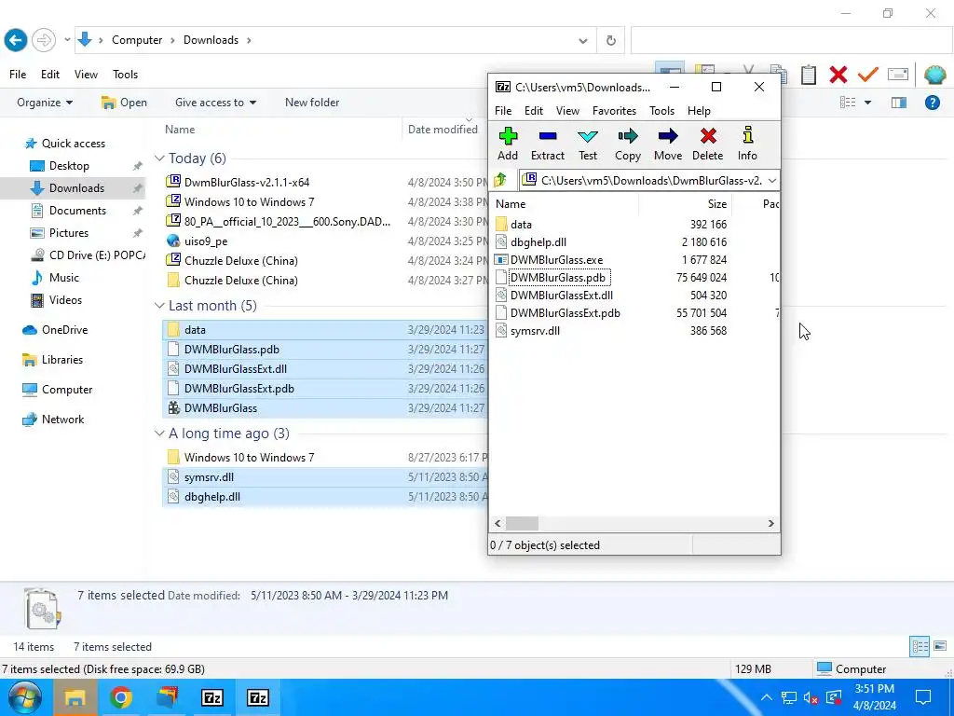Open 7-Zip View menu
The height and width of the screenshot is (716, 954).
[567, 111]
